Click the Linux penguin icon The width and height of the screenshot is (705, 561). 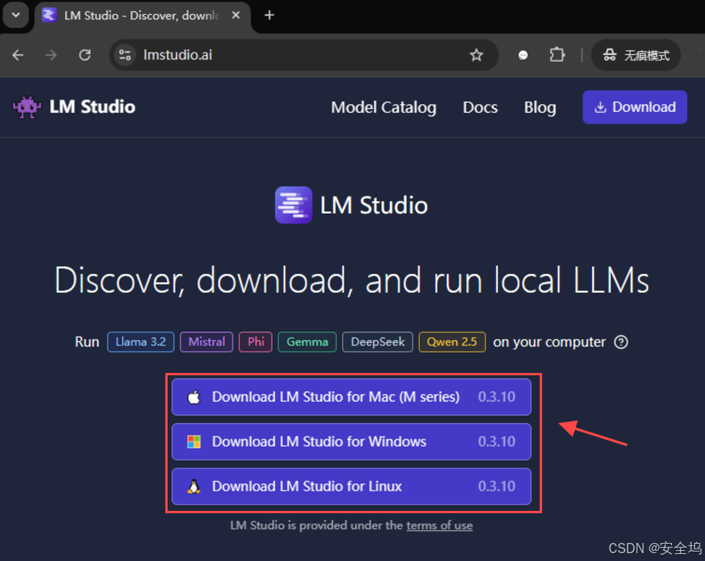(x=193, y=487)
